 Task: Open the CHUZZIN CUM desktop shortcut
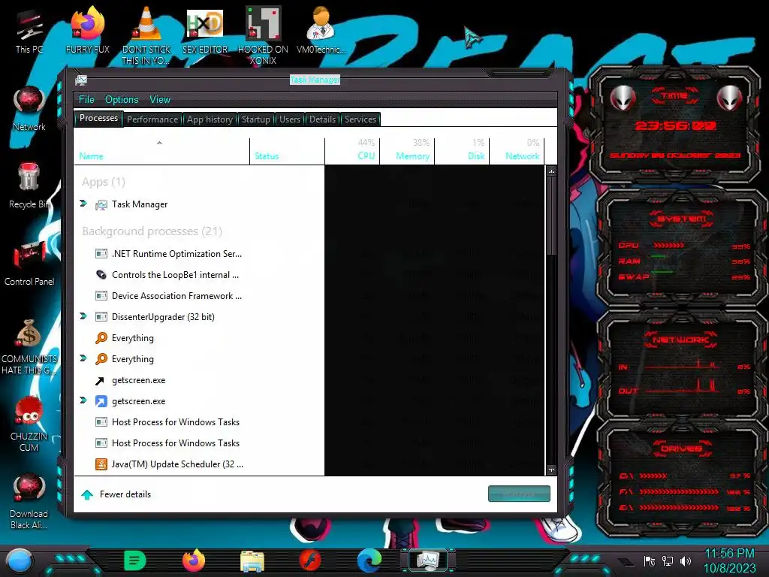29,424
